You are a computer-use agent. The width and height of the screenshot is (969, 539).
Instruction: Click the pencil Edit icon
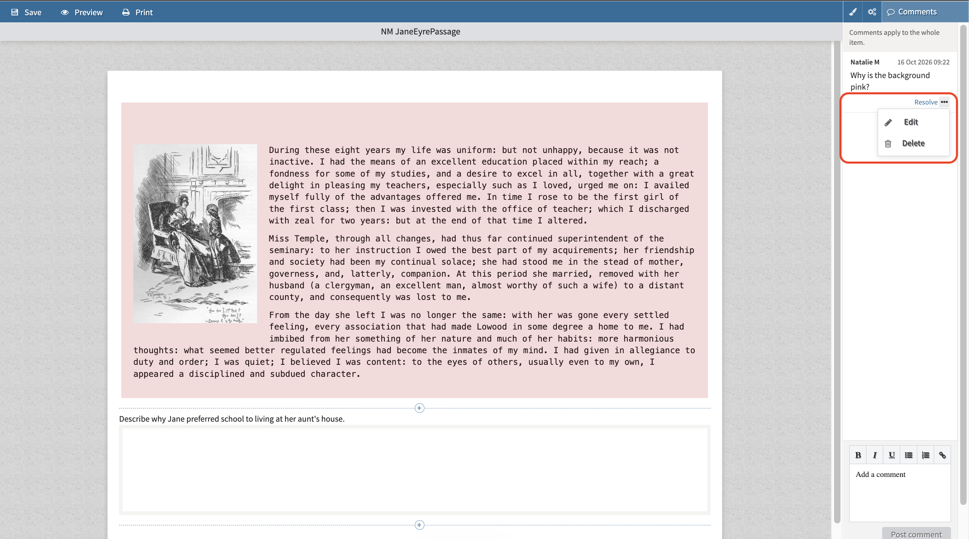click(888, 123)
